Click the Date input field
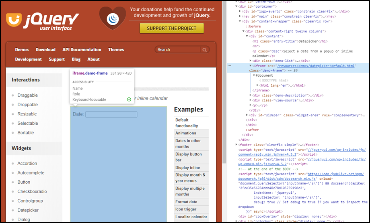370x223 pixels. click(111, 114)
